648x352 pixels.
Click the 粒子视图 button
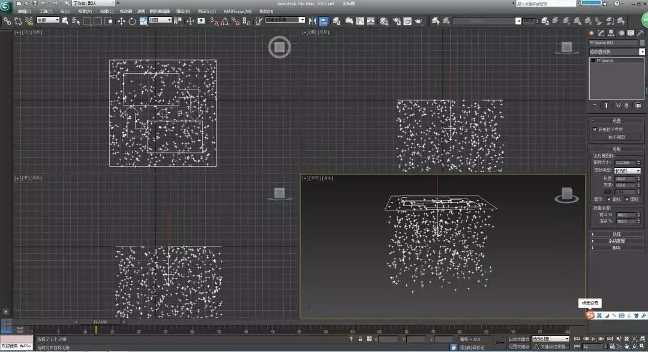pos(616,137)
